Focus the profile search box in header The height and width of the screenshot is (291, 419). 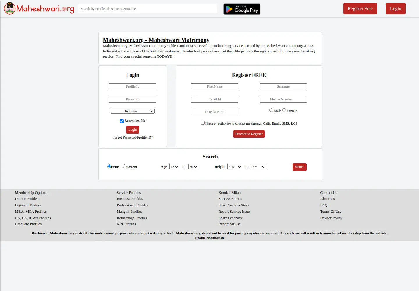coord(148,9)
